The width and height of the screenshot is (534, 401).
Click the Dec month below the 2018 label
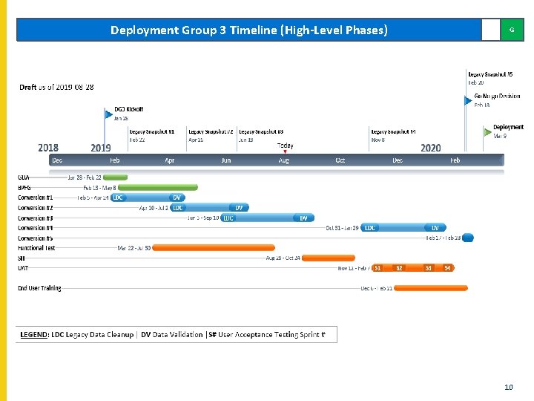pos(57,160)
